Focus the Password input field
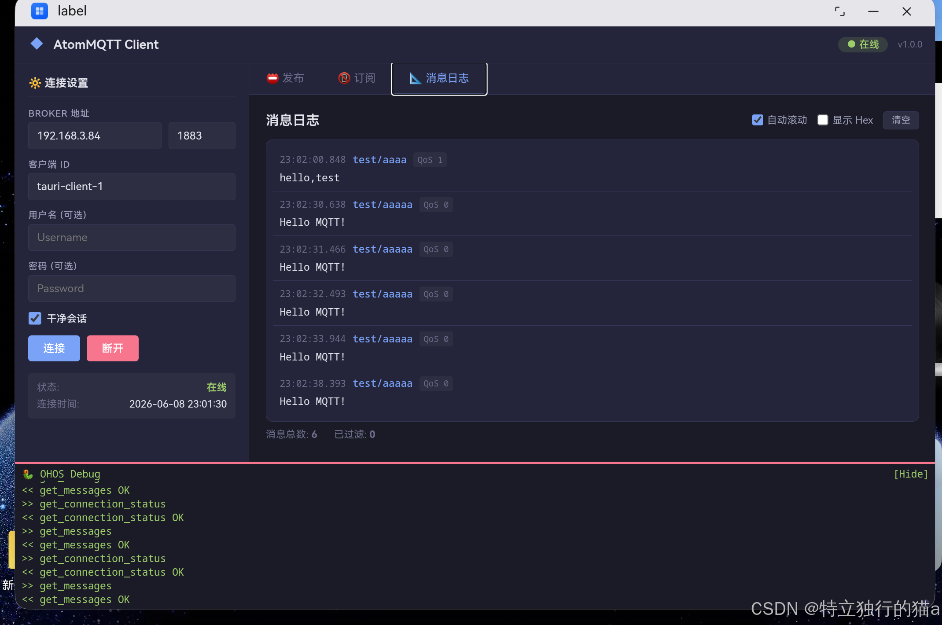Screen dimensions: 942x625 click(x=132, y=289)
